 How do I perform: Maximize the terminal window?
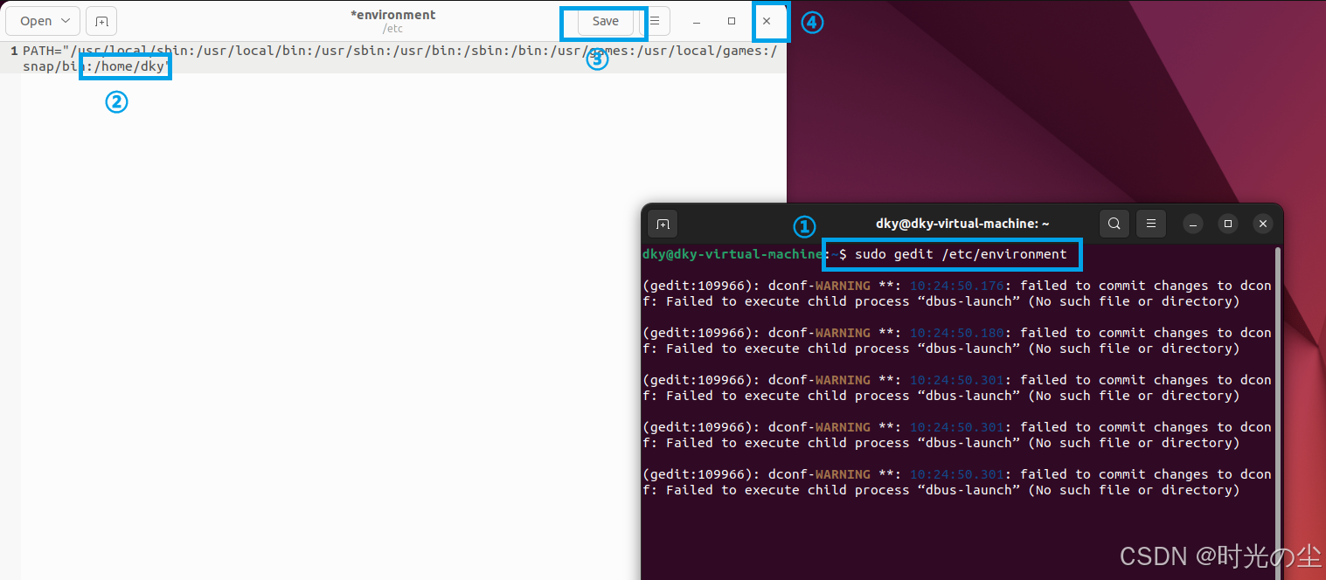(x=1228, y=224)
